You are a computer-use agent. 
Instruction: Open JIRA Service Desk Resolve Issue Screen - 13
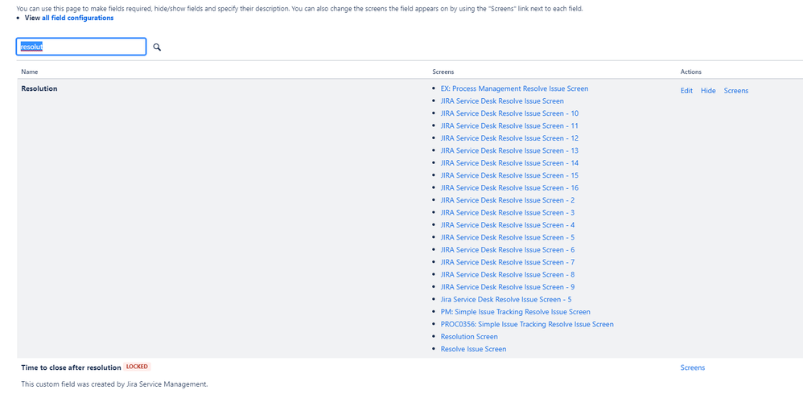coord(509,150)
